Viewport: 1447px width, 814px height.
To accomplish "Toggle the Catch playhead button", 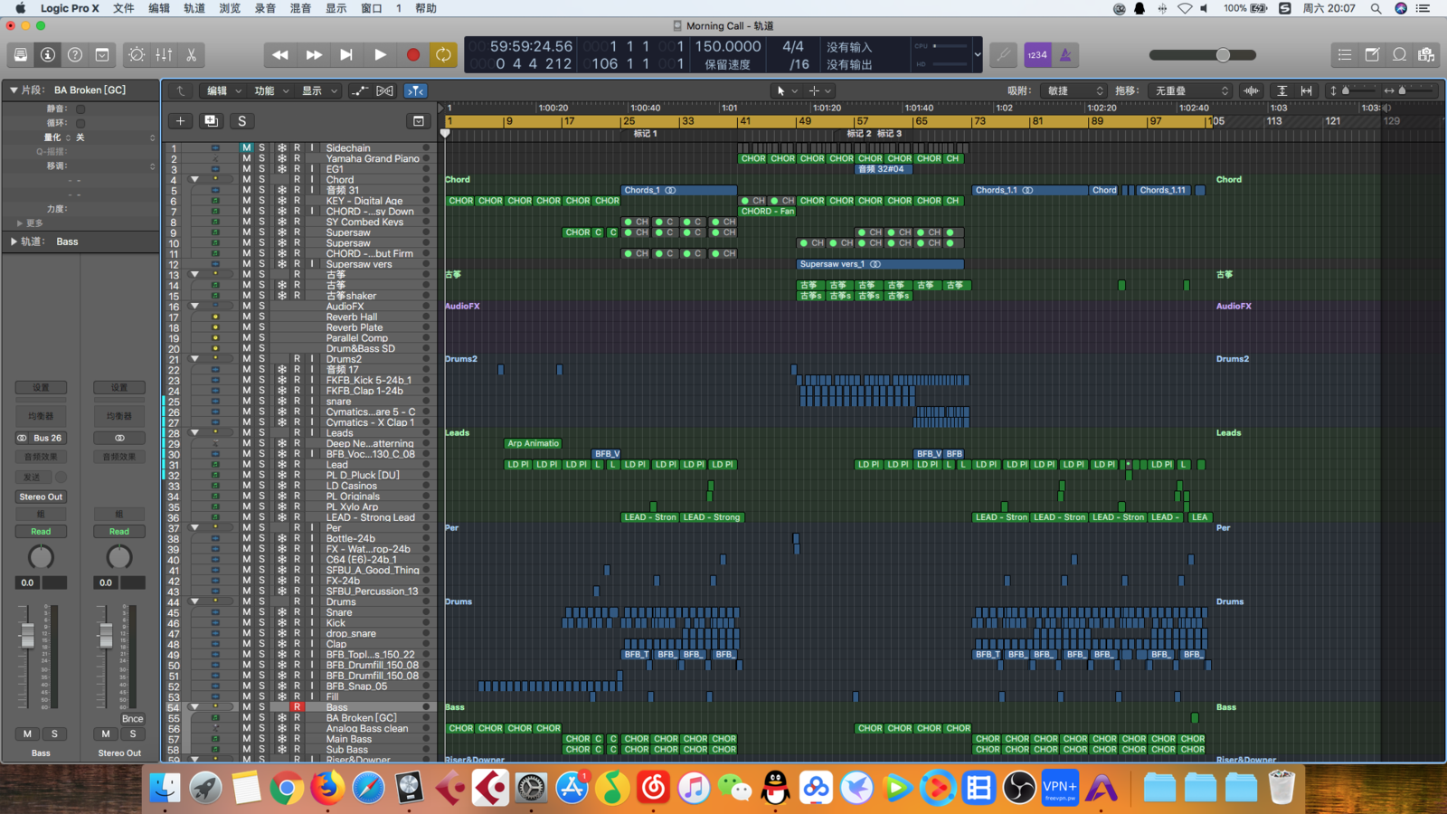I will coord(415,90).
